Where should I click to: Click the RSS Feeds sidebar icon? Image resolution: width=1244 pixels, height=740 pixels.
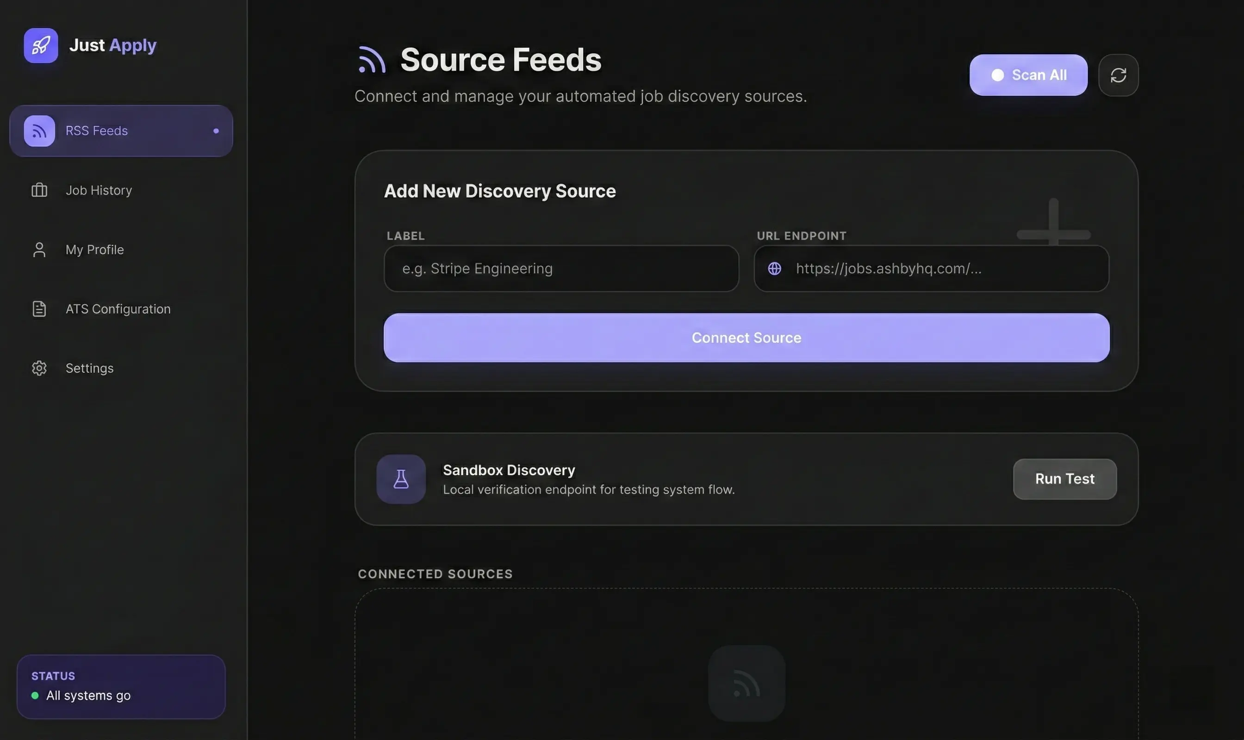click(39, 130)
